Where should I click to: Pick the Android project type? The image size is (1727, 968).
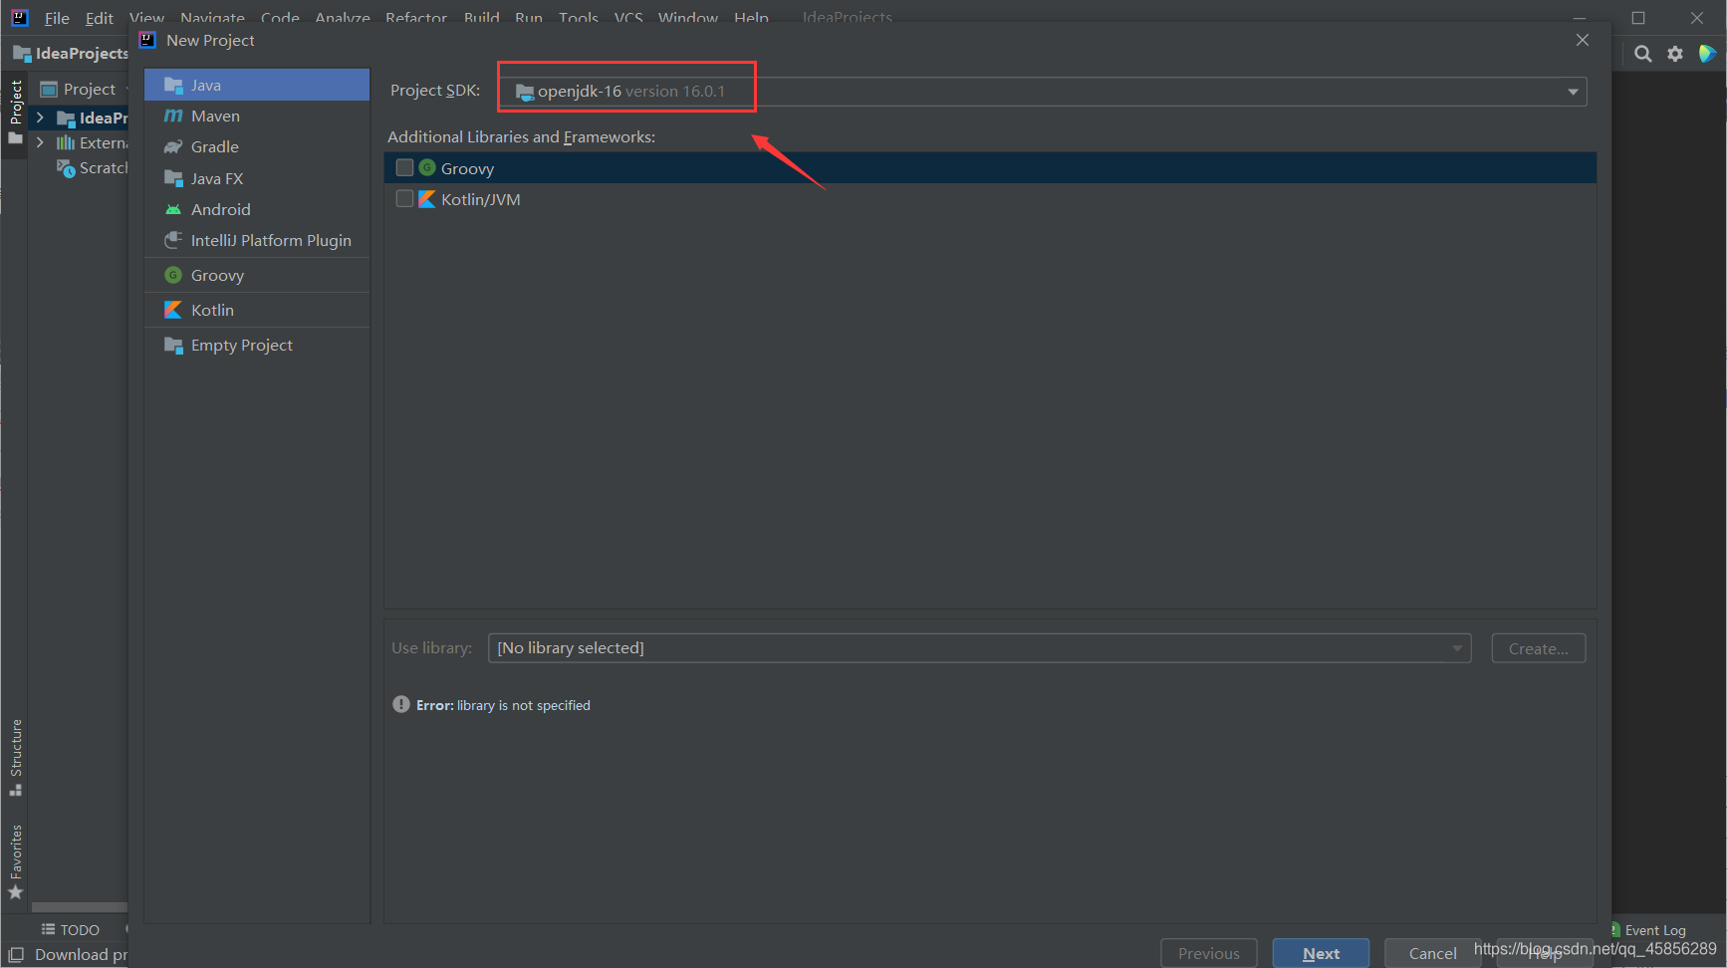pos(257,209)
